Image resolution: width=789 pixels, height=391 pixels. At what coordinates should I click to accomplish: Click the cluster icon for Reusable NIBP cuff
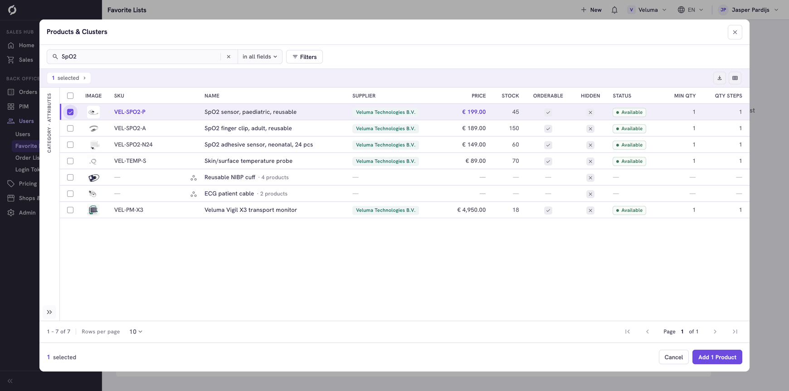click(194, 178)
